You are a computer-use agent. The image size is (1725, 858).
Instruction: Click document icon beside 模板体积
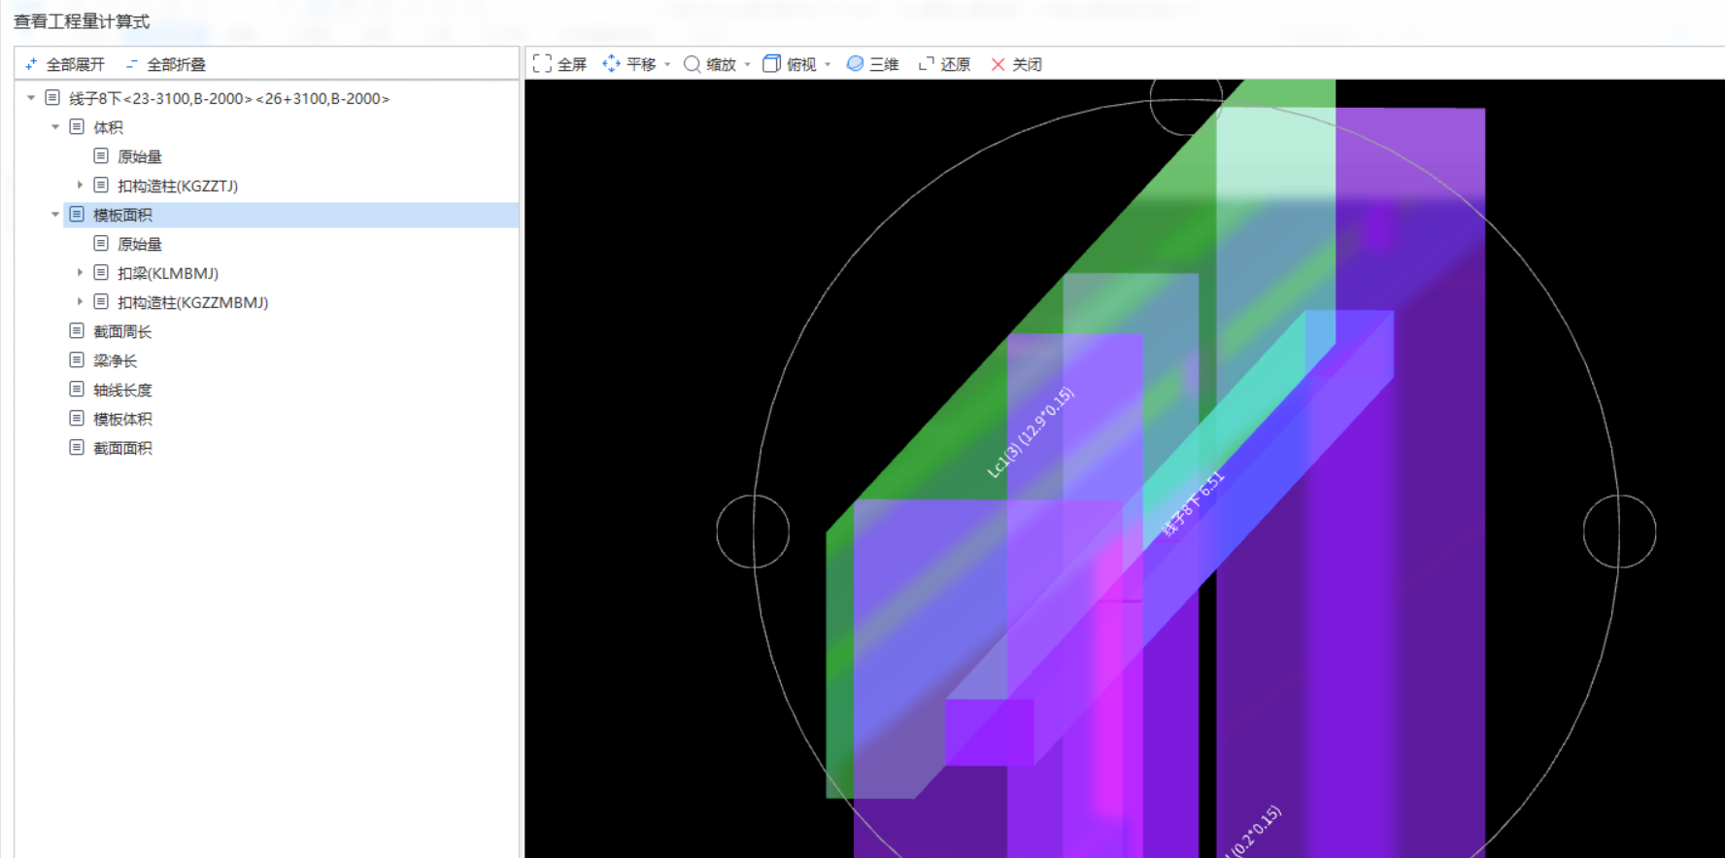77,418
